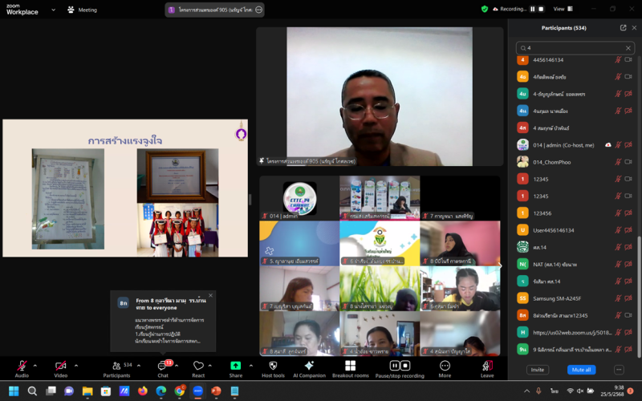Open the Zoom Workplace dropdown arrow

[x=53, y=10]
